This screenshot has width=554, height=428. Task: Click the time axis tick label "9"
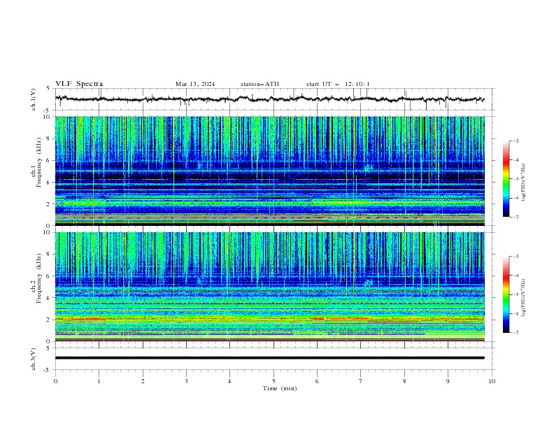(x=448, y=381)
